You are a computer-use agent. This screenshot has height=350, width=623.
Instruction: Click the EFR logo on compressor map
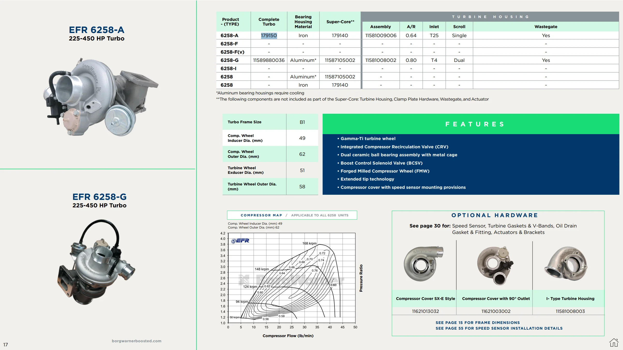(240, 241)
